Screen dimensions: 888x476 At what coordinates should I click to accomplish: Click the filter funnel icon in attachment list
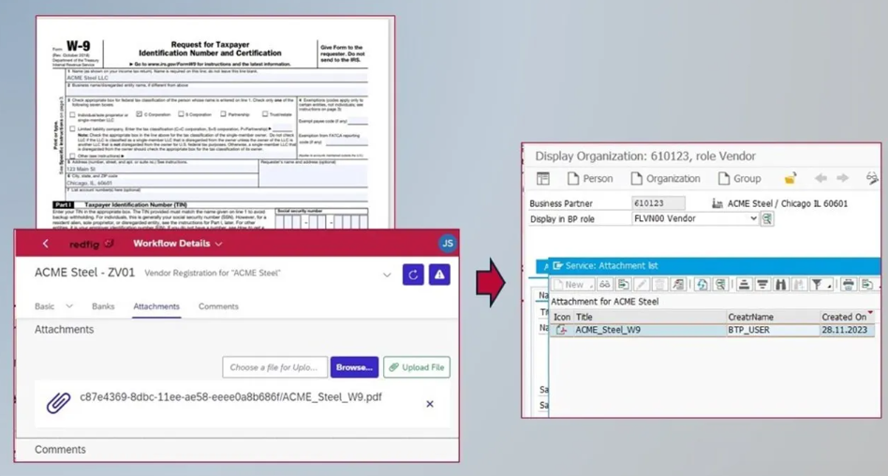click(x=818, y=284)
